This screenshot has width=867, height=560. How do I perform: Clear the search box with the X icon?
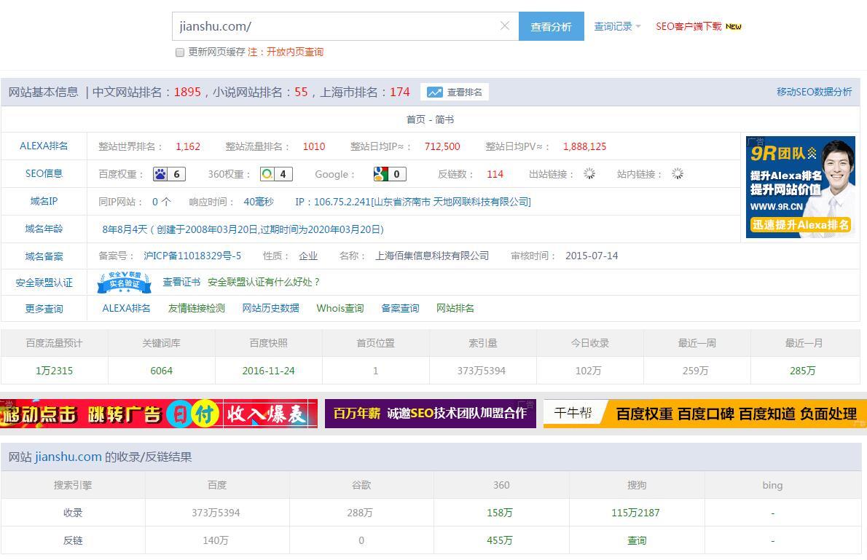coord(504,25)
